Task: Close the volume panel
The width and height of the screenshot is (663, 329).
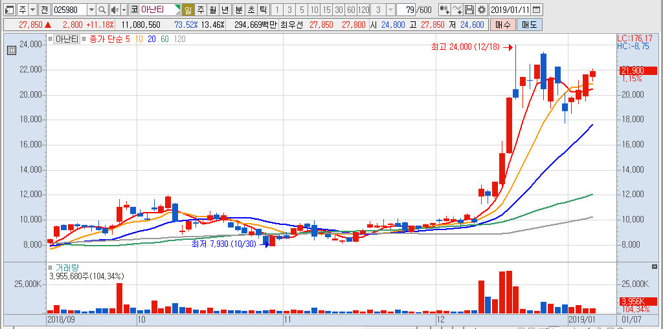Action: (x=655, y=266)
